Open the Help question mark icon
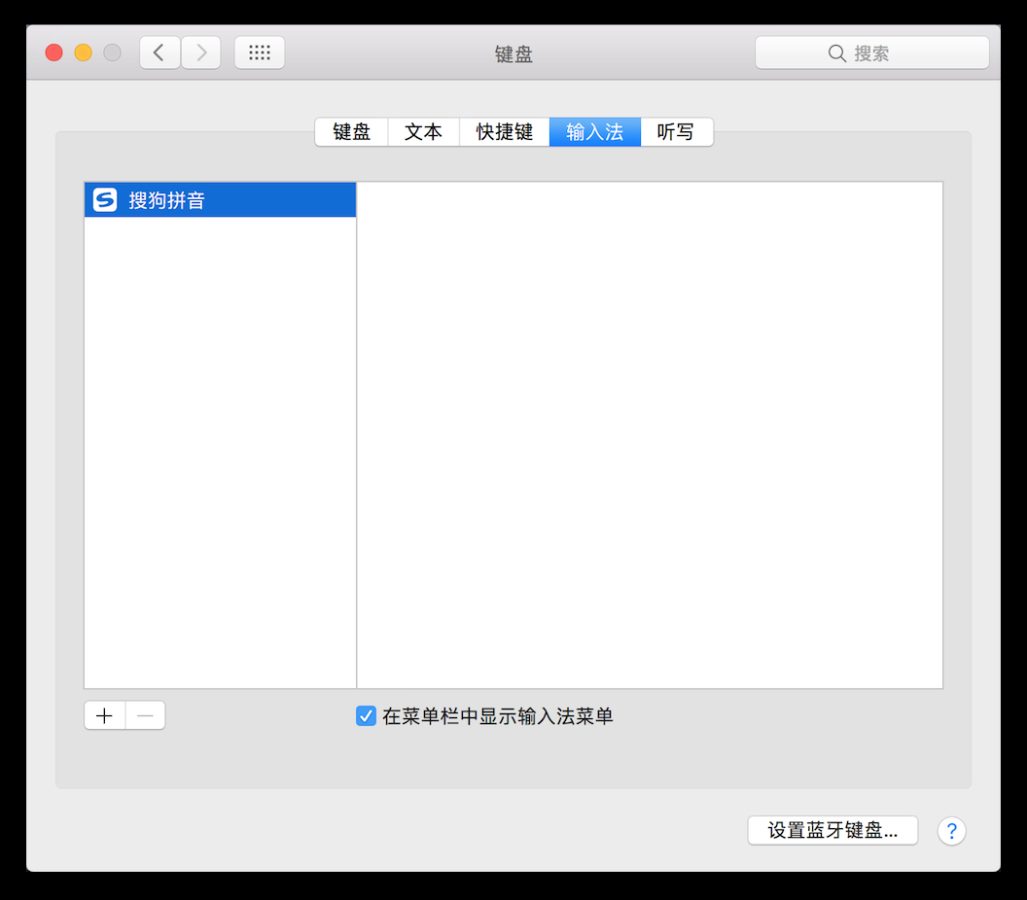 (951, 831)
